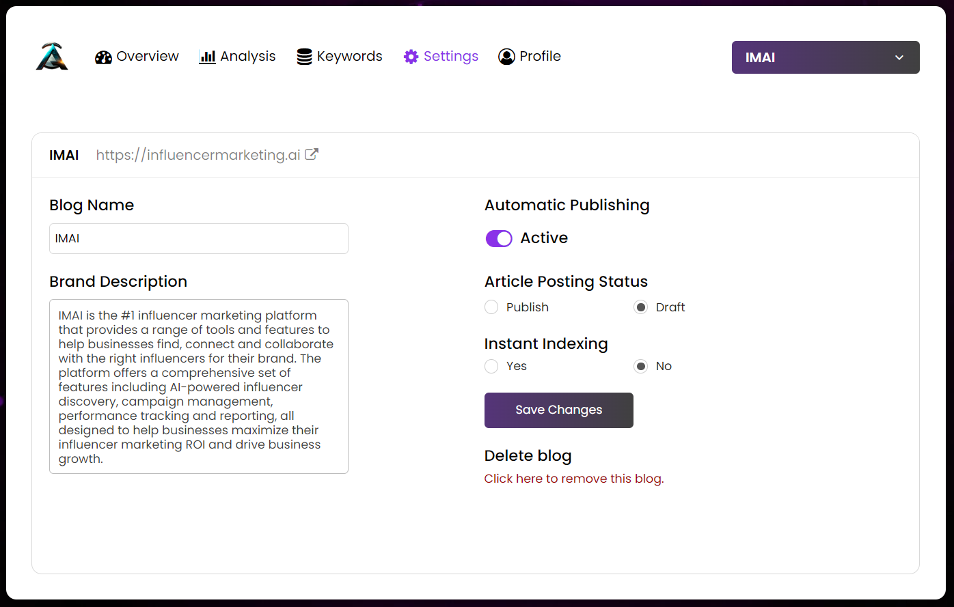954x607 pixels.
Task: Go to the Analysis section
Action: coord(248,57)
